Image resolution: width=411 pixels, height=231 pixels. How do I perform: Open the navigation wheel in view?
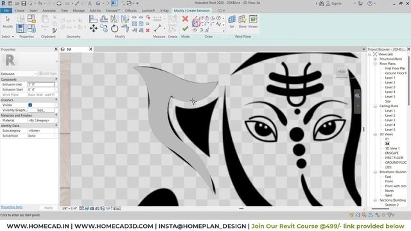(357, 96)
